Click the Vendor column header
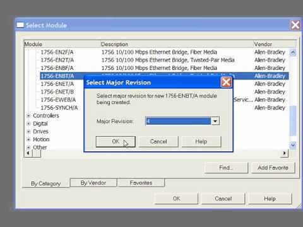 [275, 44]
